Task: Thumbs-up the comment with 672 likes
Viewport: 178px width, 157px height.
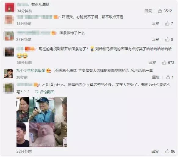Action: tap(164, 62)
